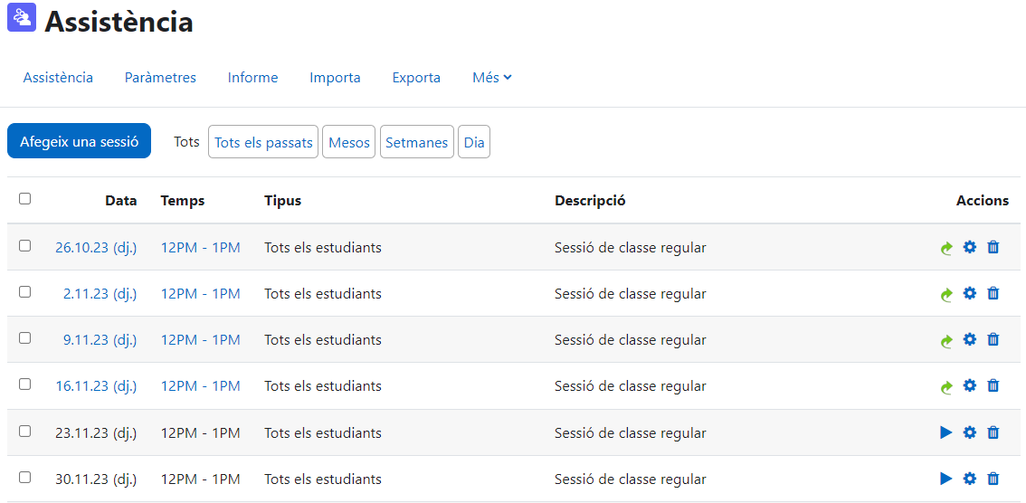Click Tots els estudiants in 26.10.23 row
1026x503 pixels.
(323, 248)
